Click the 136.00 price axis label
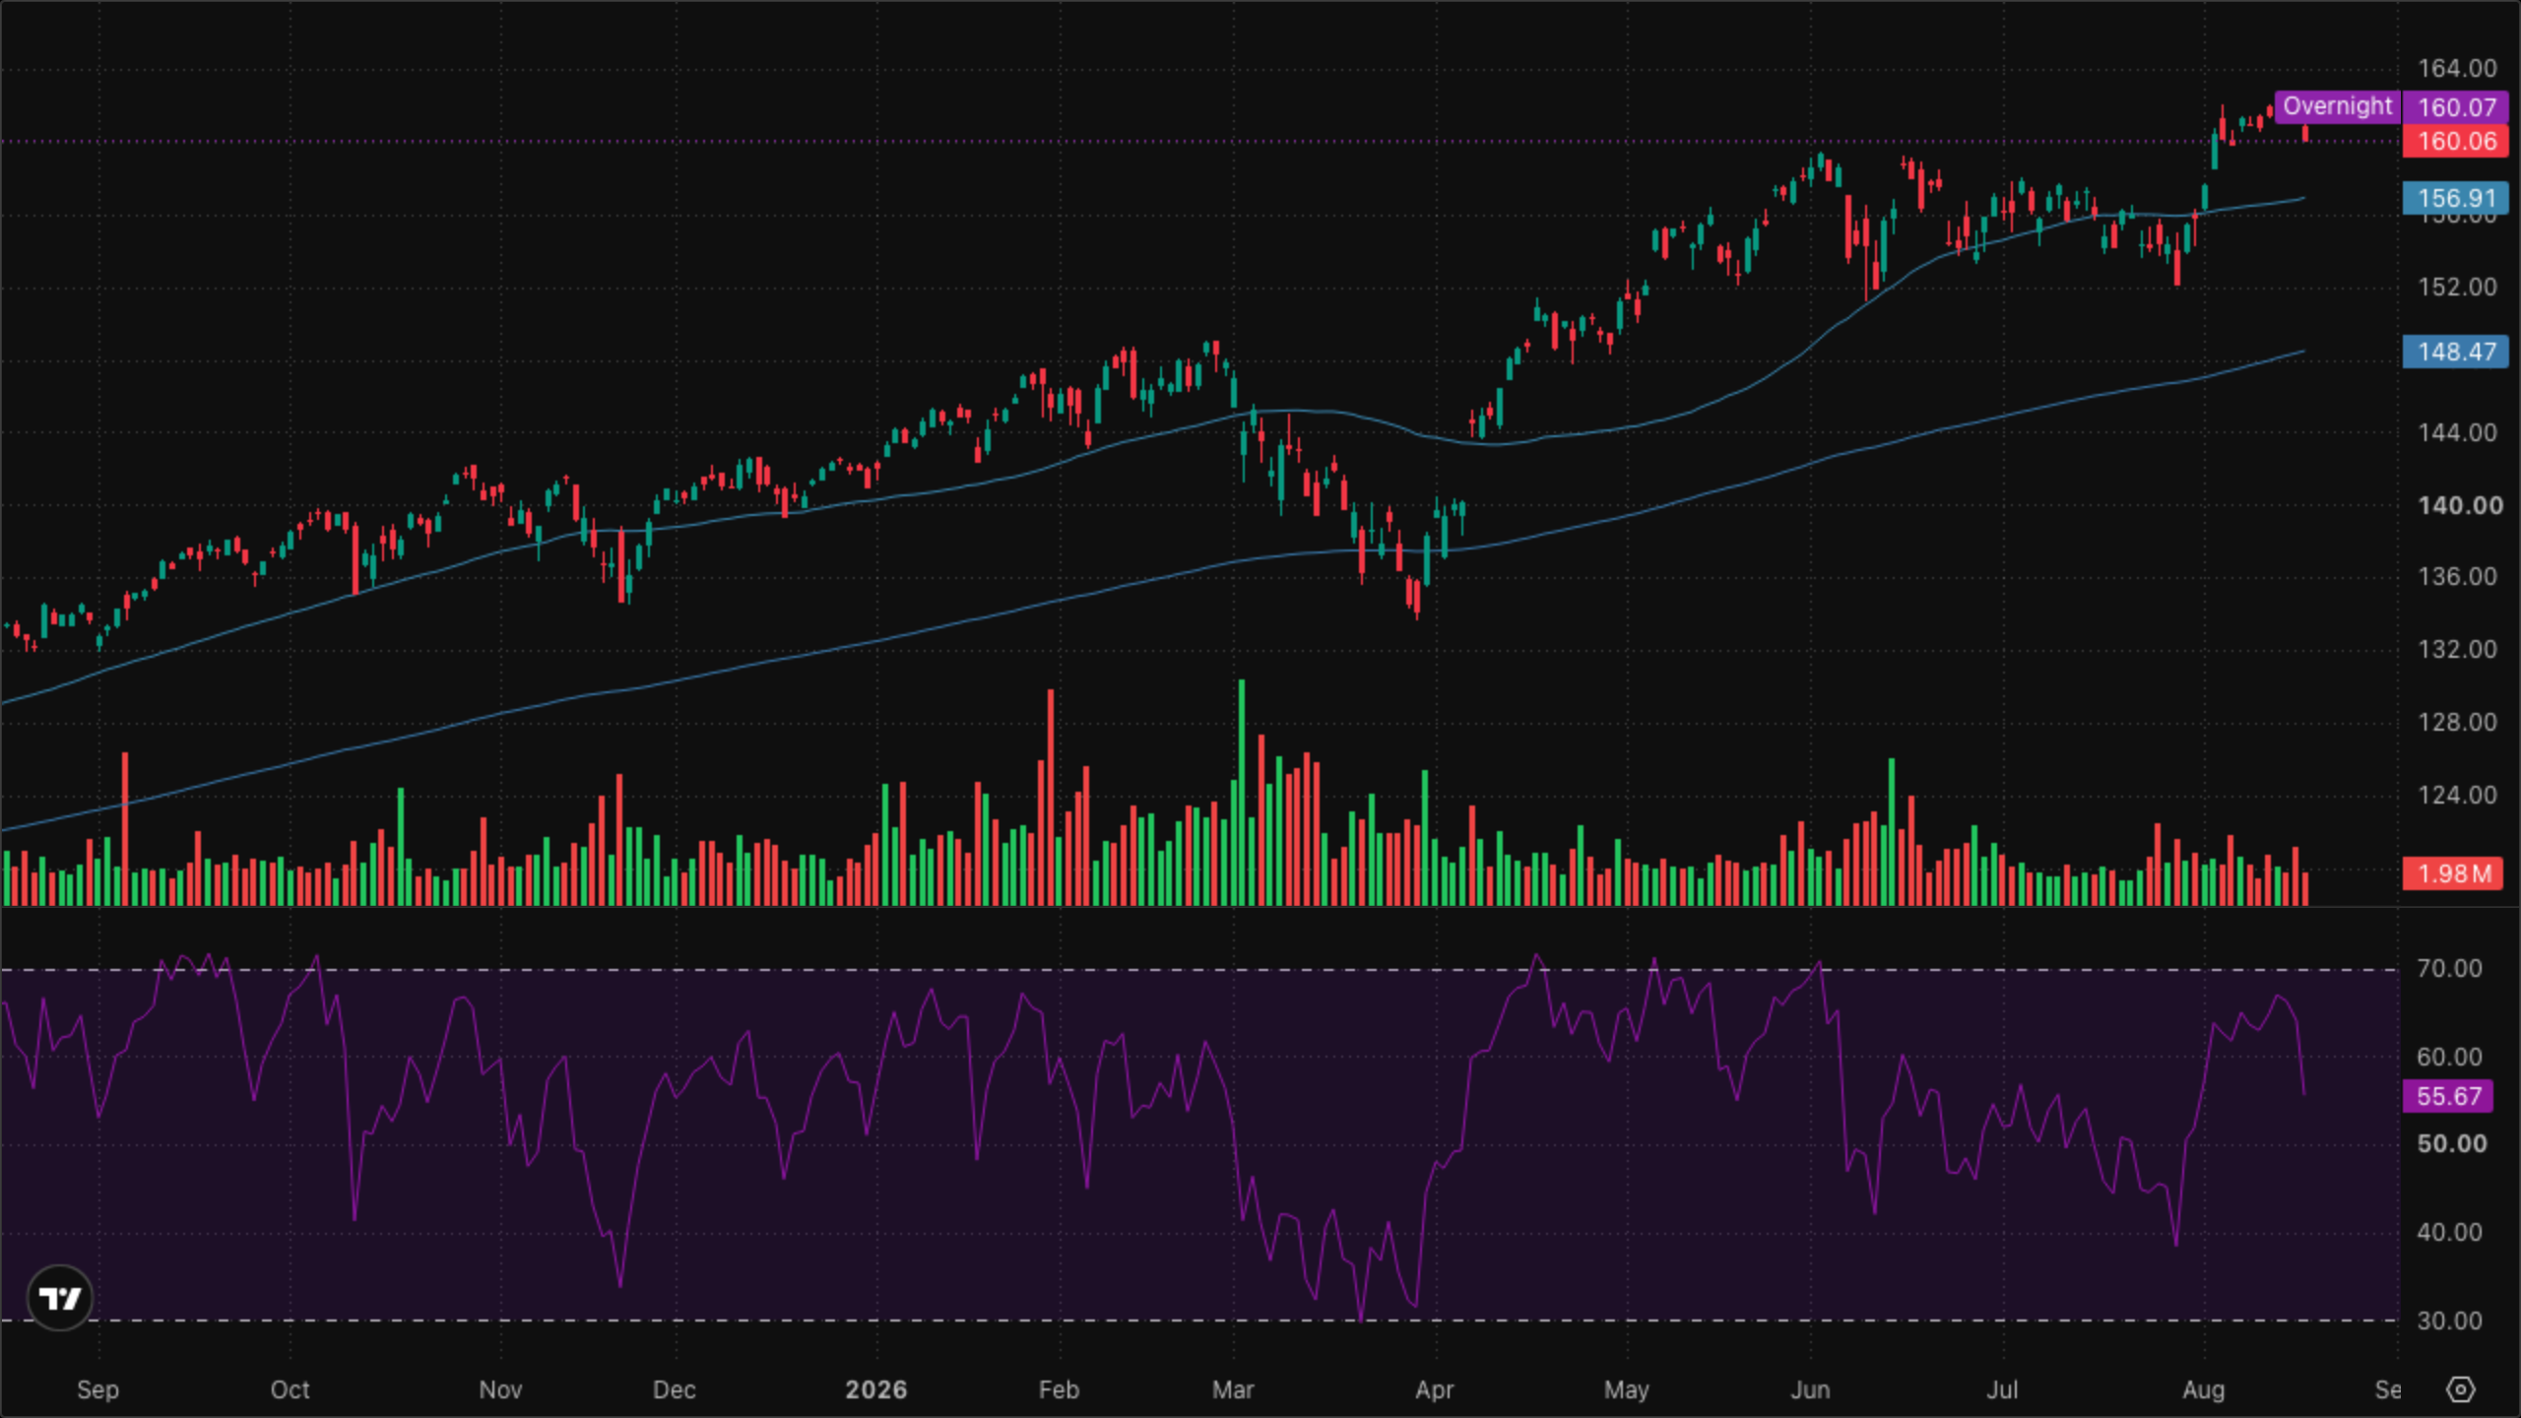 (x=2457, y=576)
